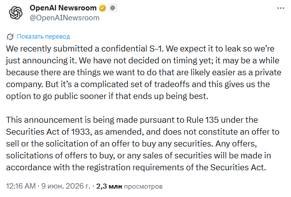Viewport: 291px width, 197px height.
Task: Click the translate icon before Показать перевод
Action: 10,37
